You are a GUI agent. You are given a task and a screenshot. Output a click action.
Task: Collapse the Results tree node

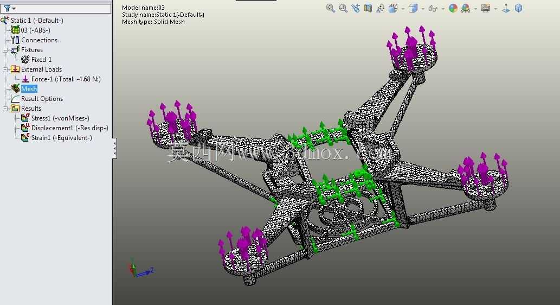click(5, 109)
